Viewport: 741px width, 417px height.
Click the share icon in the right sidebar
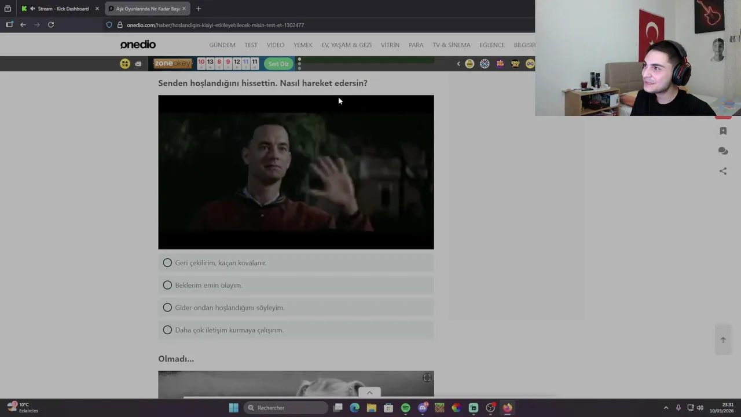tap(723, 171)
